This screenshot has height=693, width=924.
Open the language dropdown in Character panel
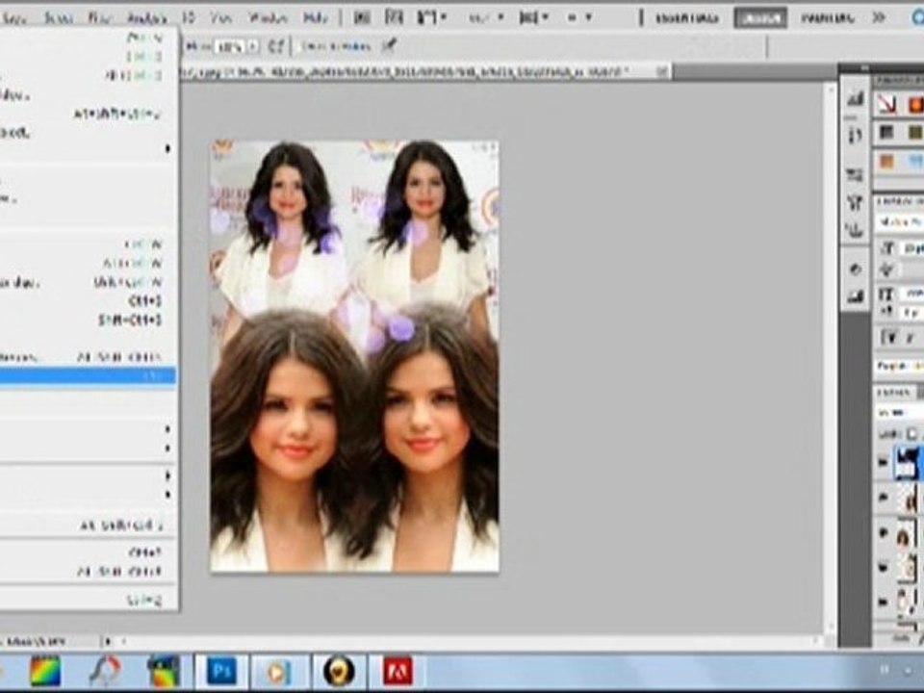tap(899, 366)
